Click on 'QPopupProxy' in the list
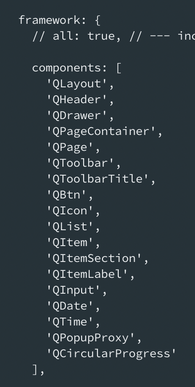Viewport: 195px width, 387px height. (x=91, y=338)
